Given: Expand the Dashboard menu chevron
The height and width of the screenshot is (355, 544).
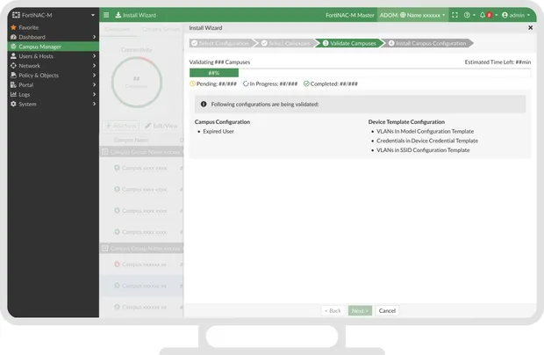Looking at the screenshot, I should coord(94,37).
